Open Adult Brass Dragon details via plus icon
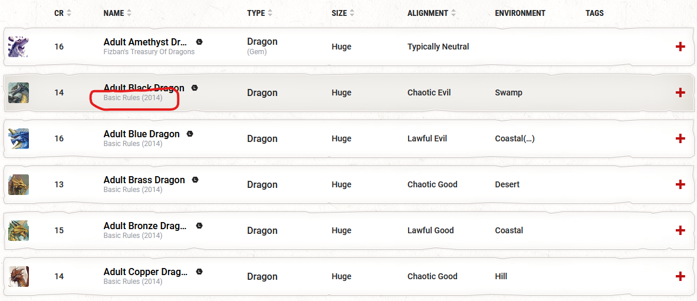Viewport: 697px width, 301px height. point(680,184)
